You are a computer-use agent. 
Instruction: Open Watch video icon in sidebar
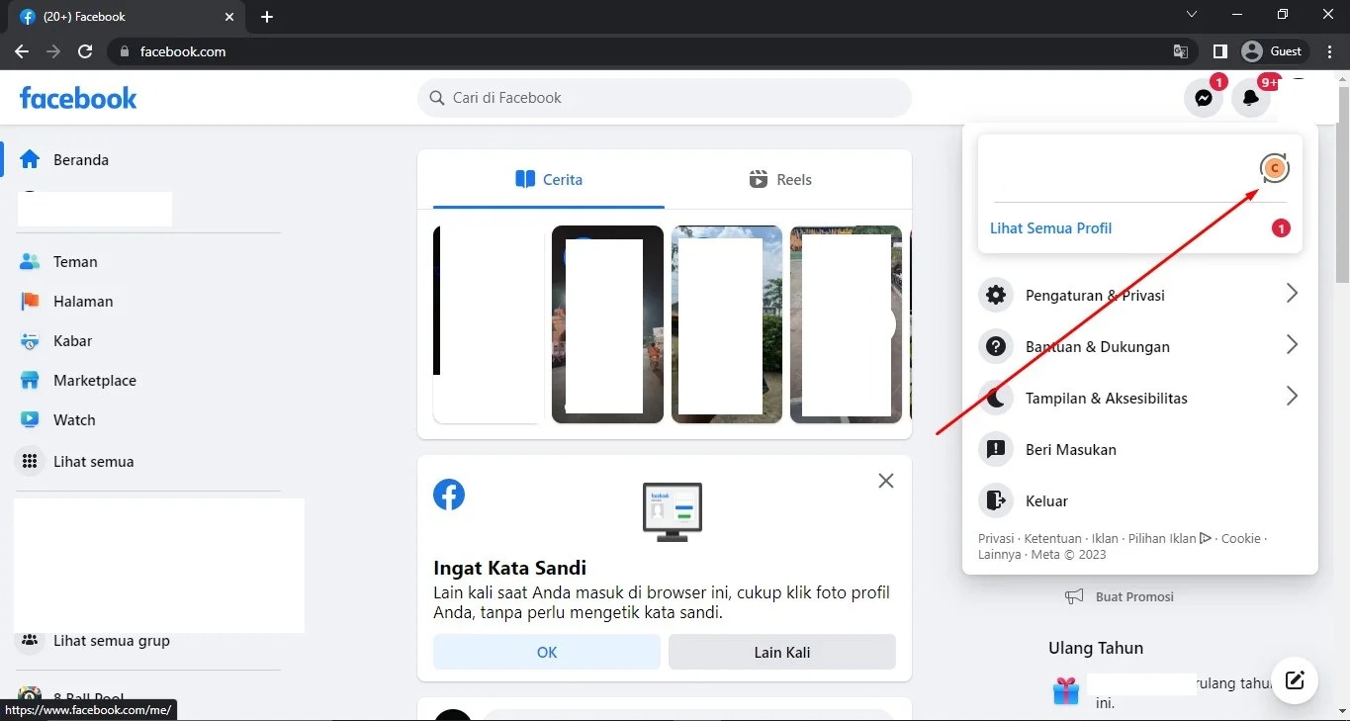30,420
